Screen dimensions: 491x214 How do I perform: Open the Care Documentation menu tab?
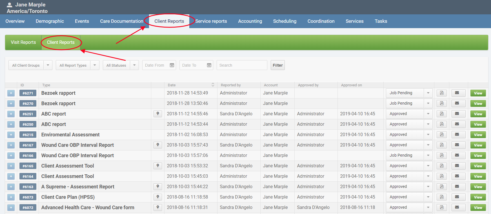pos(121,21)
